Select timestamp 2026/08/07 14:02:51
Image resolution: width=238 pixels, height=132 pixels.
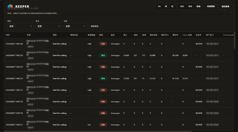pos(14,125)
